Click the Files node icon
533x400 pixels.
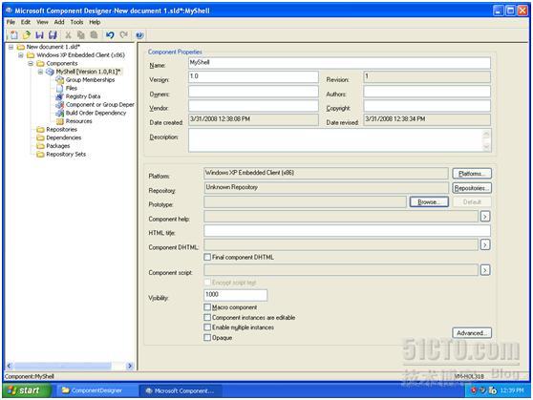(60, 89)
